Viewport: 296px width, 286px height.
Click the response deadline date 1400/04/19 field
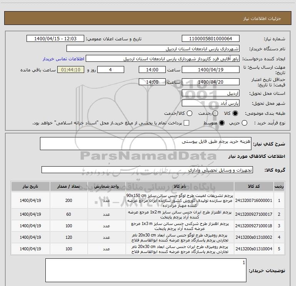point(211,70)
